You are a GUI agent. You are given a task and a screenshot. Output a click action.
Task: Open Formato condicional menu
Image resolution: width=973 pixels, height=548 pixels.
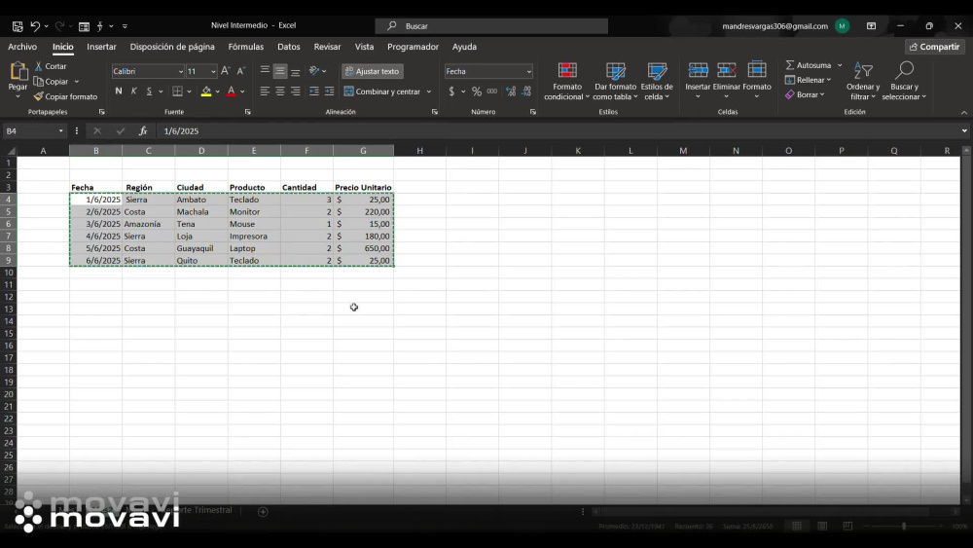(566, 81)
